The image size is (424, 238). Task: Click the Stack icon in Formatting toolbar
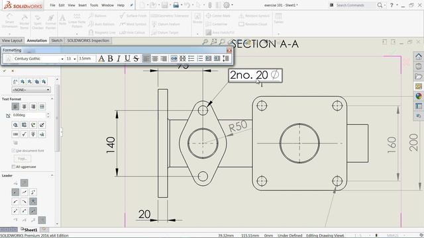coord(183,59)
